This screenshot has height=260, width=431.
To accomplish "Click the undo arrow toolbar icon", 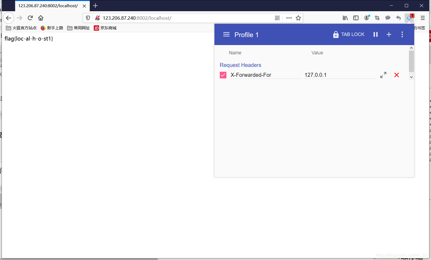I will pyautogui.click(x=399, y=18).
